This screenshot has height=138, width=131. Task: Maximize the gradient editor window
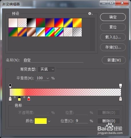tap(112, 3)
